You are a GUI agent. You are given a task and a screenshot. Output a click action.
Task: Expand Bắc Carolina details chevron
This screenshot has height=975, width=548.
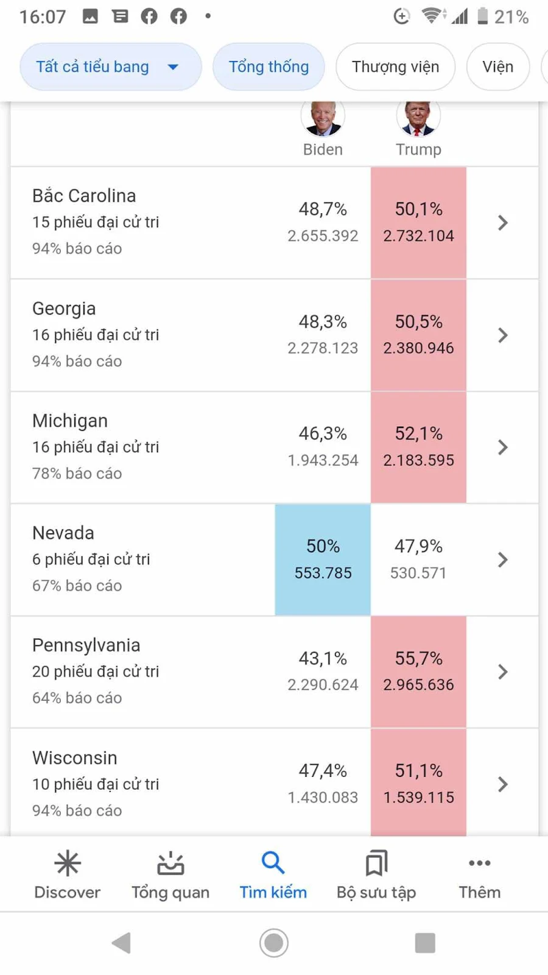[x=502, y=222]
